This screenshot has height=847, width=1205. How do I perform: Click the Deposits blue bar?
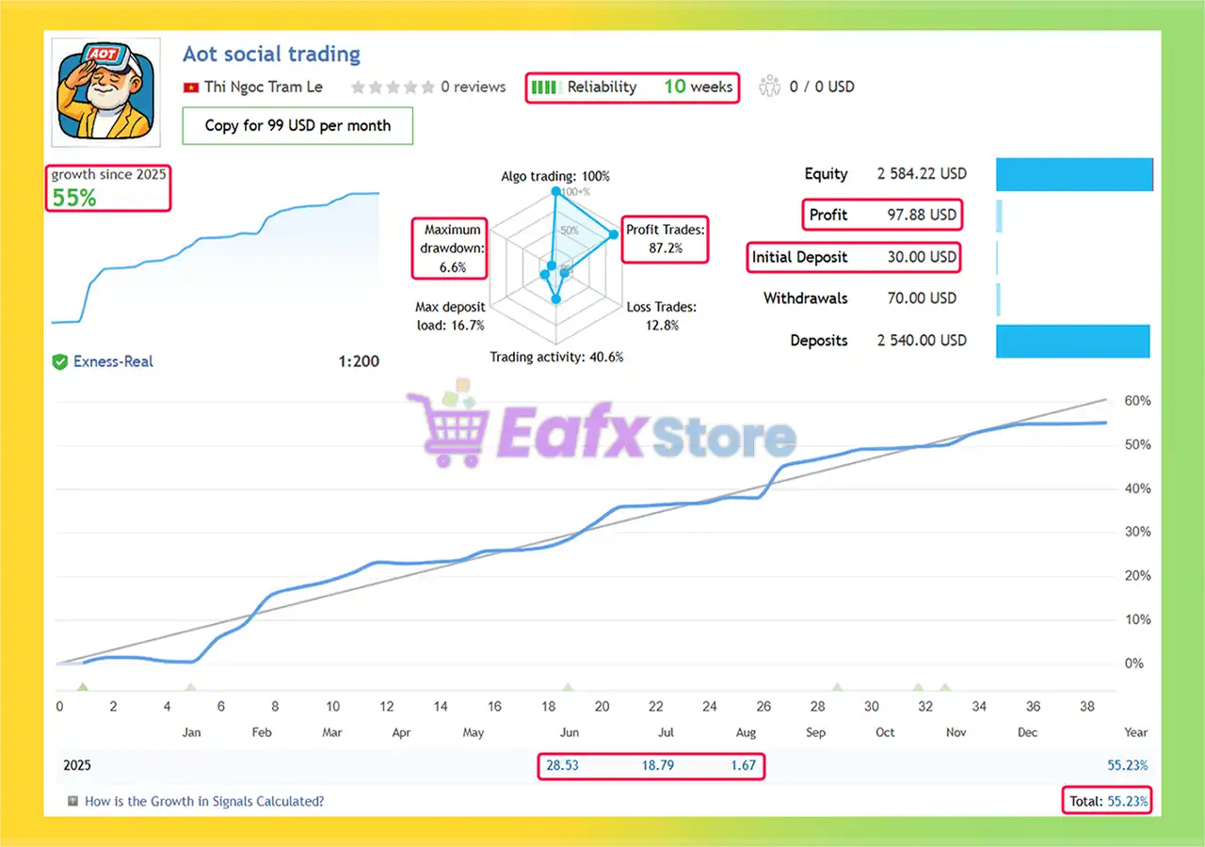[x=1073, y=342]
